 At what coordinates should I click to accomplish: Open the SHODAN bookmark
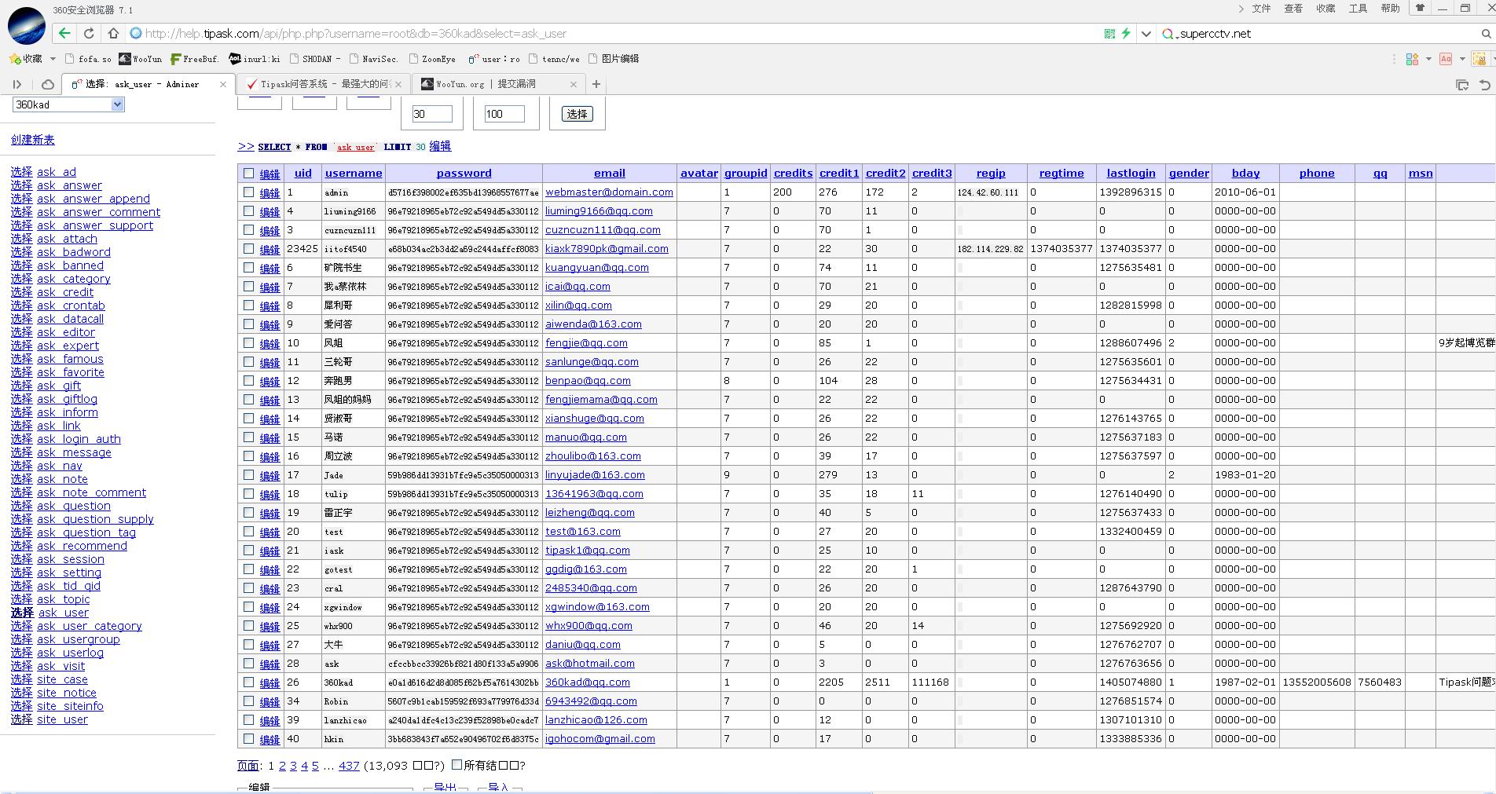(x=315, y=59)
